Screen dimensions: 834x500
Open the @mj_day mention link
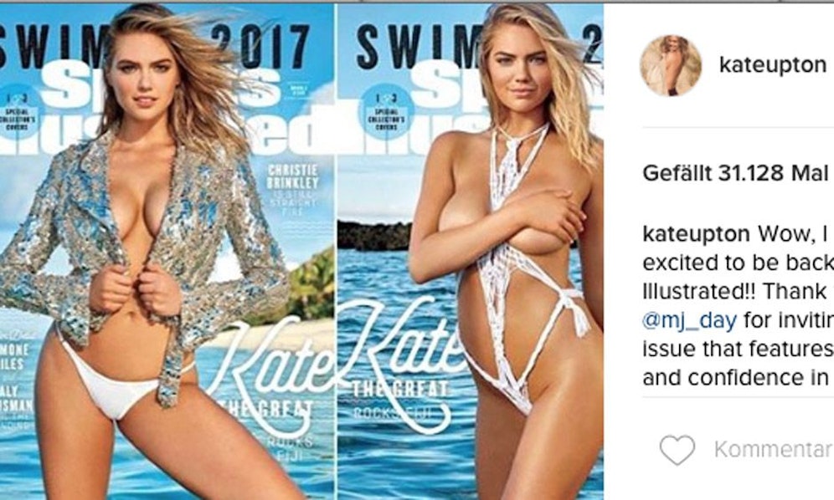pyautogui.click(x=689, y=320)
